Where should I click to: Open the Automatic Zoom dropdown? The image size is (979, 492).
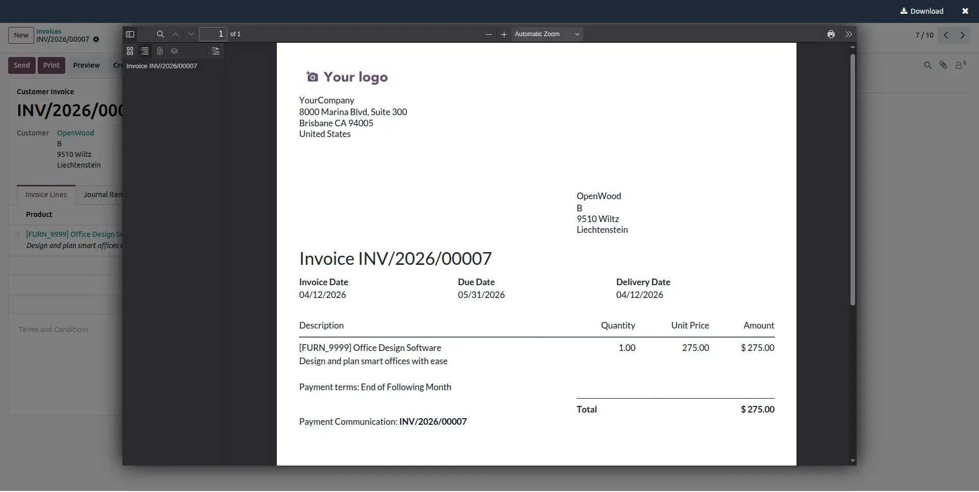[547, 34]
